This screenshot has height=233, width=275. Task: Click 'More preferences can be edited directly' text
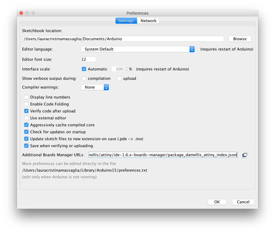[69, 164]
